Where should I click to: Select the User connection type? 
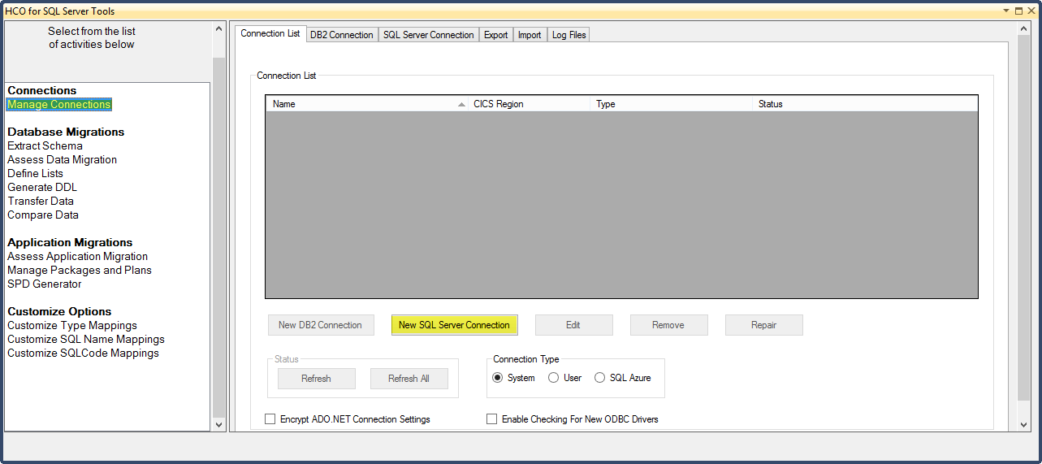(x=554, y=378)
